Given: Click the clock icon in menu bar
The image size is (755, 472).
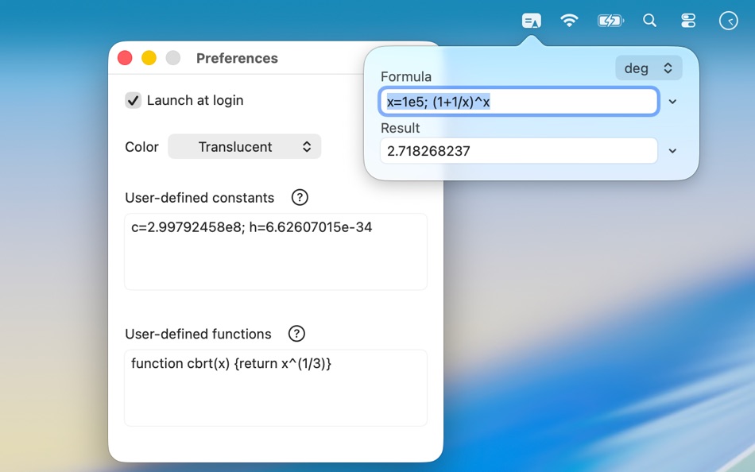Looking at the screenshot, I should [728, 21].
